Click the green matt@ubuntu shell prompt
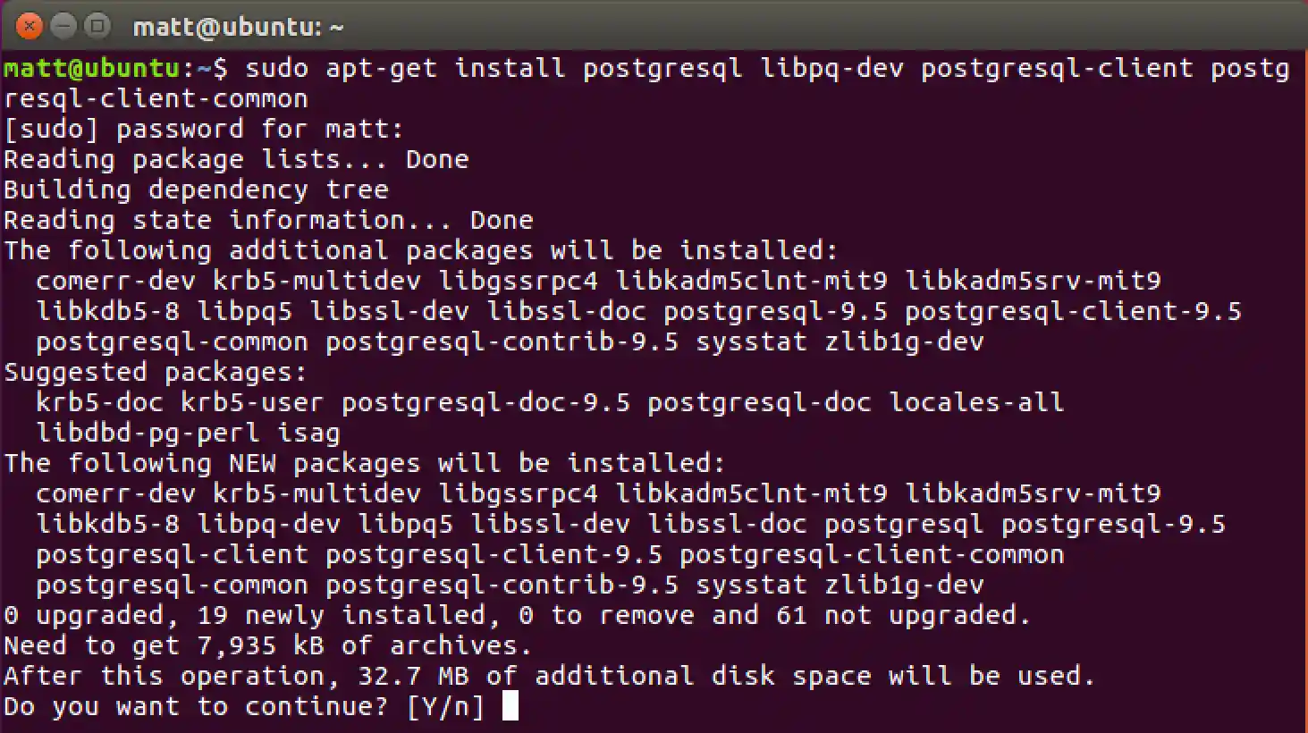 pos(92,68)
